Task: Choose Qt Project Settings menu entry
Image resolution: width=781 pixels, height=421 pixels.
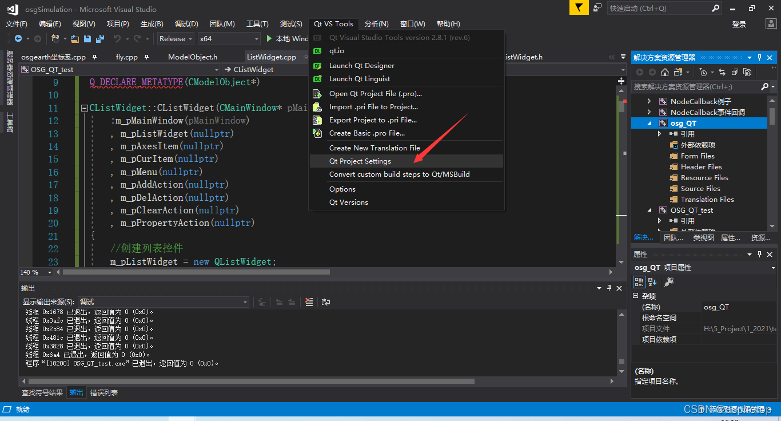Action: pyautogui.click(x=407, y=161)
